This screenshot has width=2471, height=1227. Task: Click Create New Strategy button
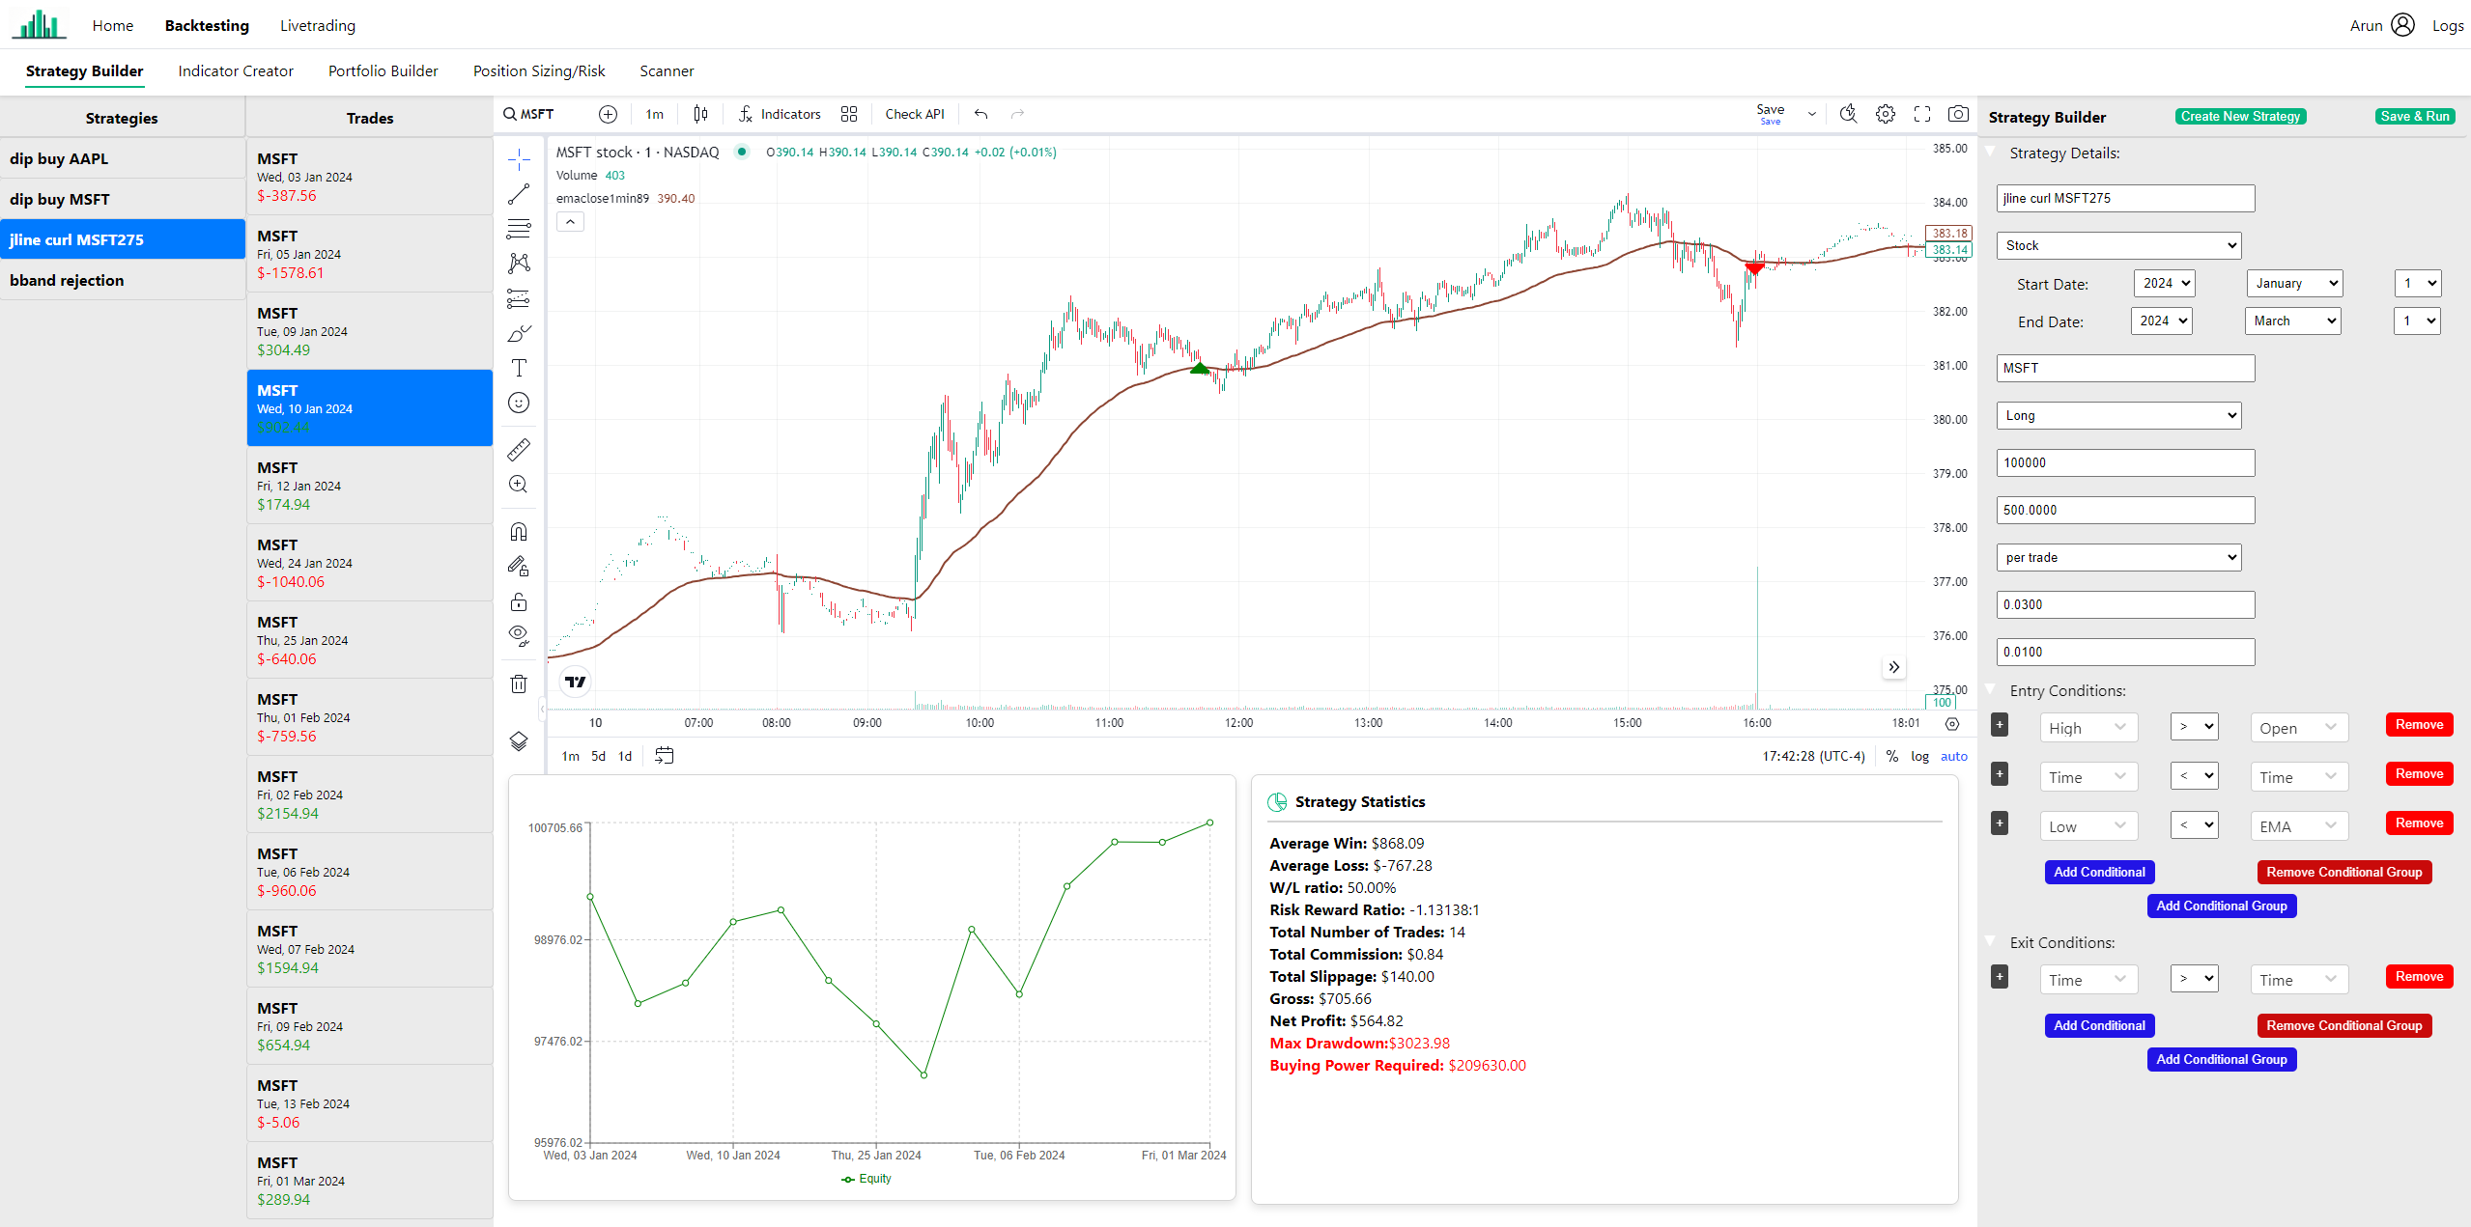[x=2240, y=116]
